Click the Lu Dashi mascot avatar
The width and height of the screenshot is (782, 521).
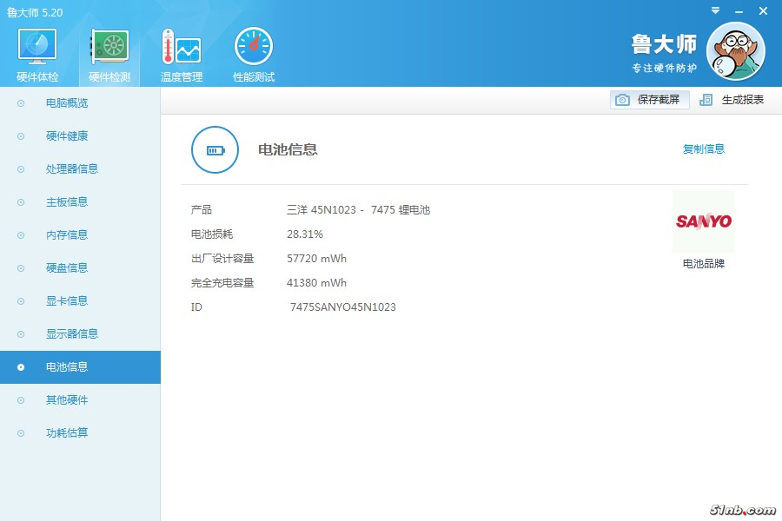pos(735,51)
